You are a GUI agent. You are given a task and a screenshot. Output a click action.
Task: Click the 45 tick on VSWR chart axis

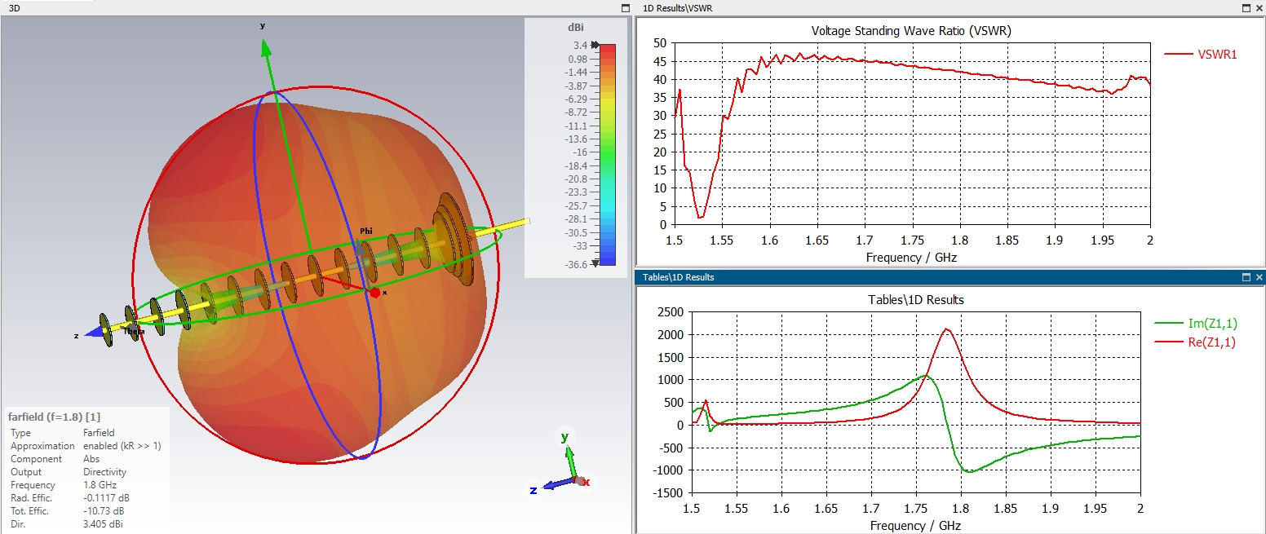point(659,61)
